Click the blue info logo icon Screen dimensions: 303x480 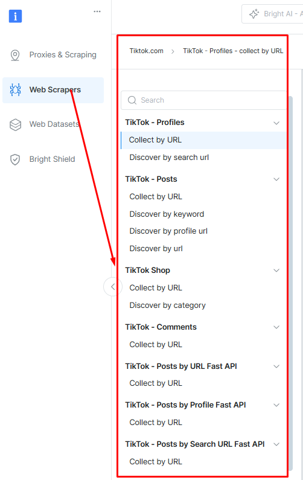click(15, 16)
